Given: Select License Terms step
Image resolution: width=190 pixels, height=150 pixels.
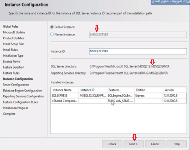Looking at the screenshot, I should click(12, 61).
